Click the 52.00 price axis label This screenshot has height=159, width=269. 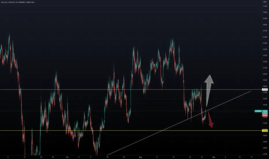point(265,123)
